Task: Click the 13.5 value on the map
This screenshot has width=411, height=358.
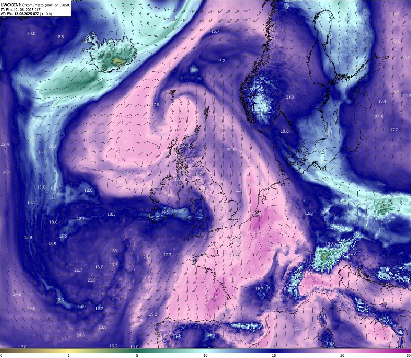Action: click(x=111, y=214)
